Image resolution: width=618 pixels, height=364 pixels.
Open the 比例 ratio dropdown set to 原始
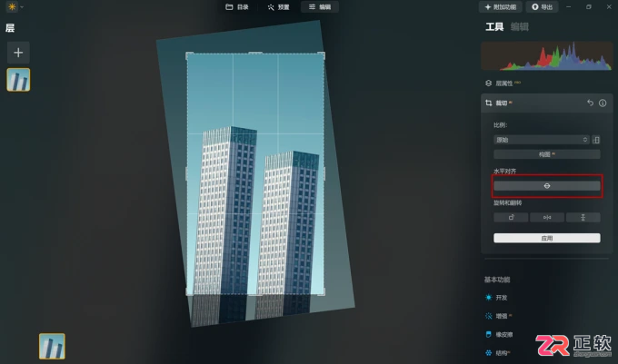pyautogui.click(x=542, y=140)
